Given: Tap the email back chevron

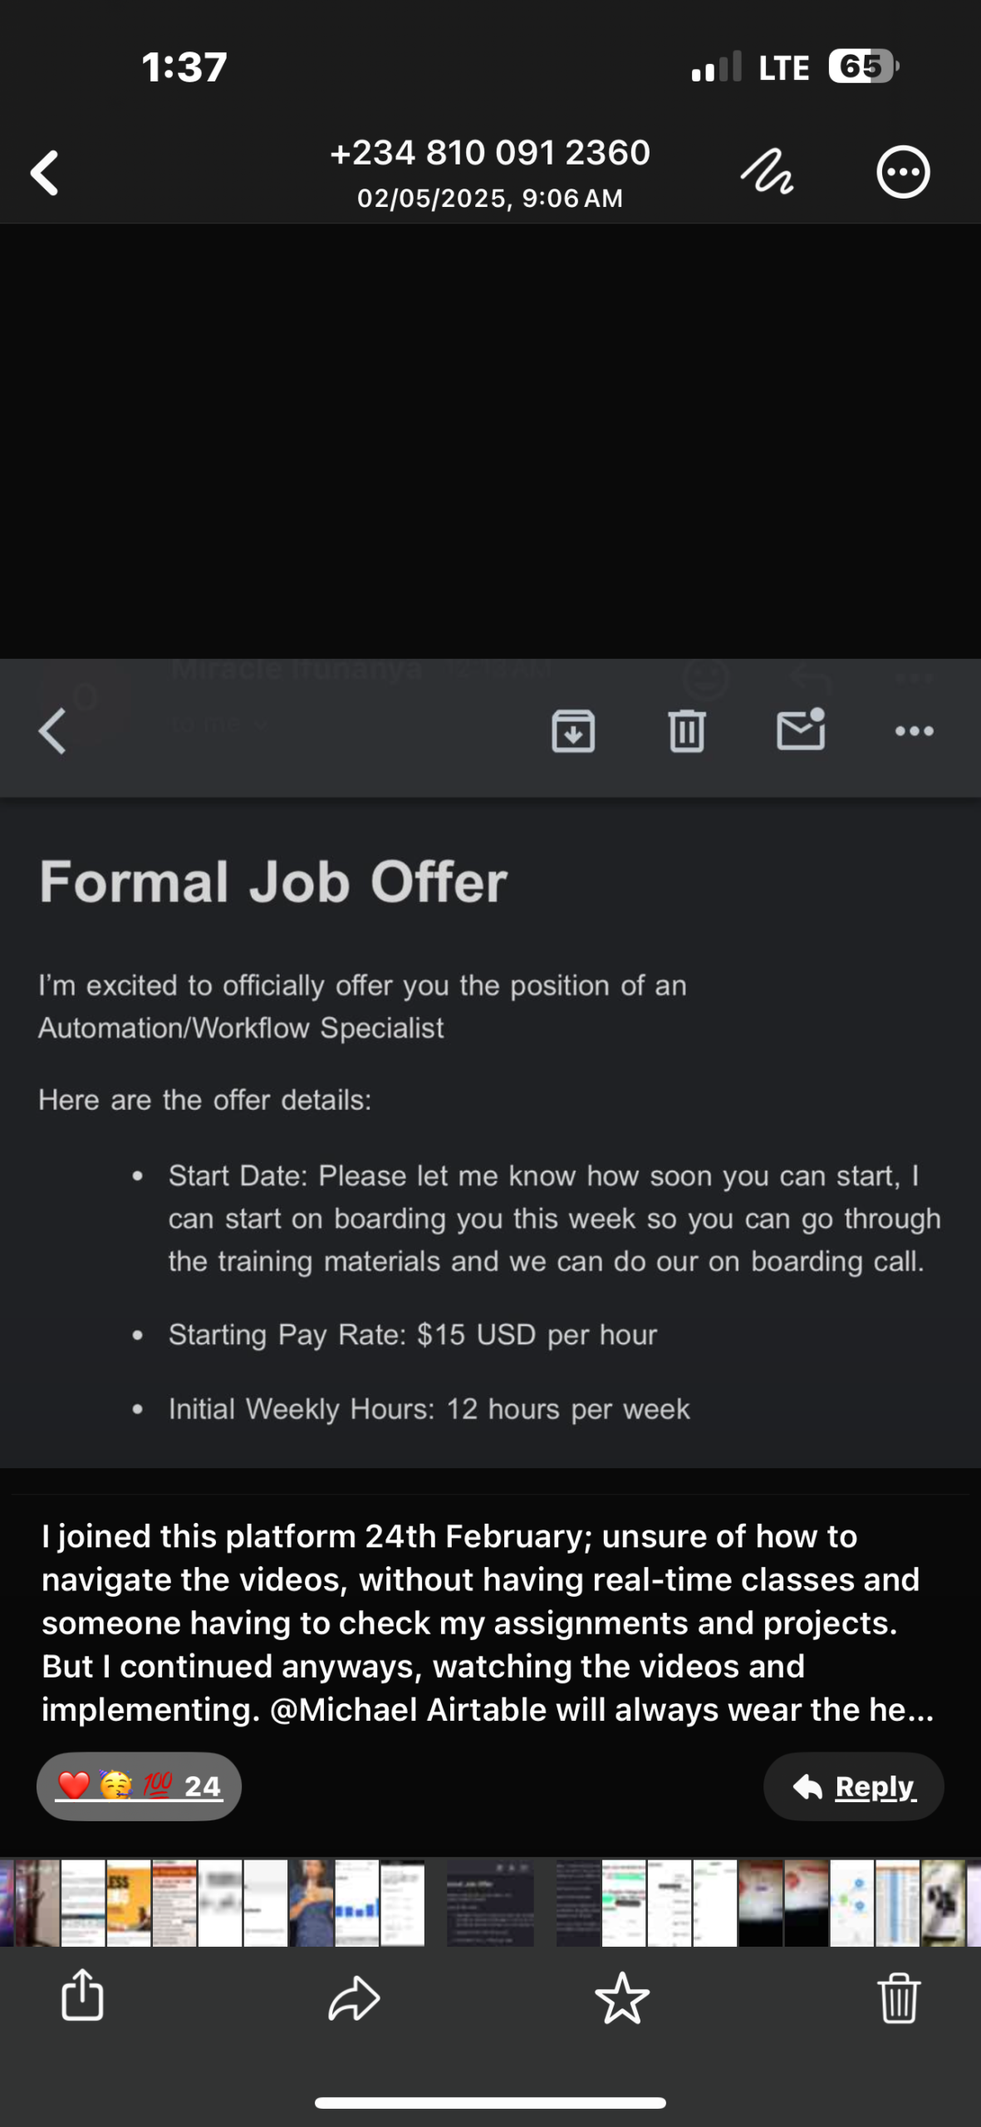Looking at the screenshot, I should [52, 731].
